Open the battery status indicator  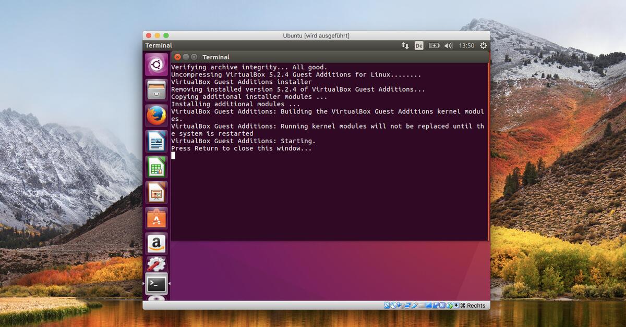point(434,46)
